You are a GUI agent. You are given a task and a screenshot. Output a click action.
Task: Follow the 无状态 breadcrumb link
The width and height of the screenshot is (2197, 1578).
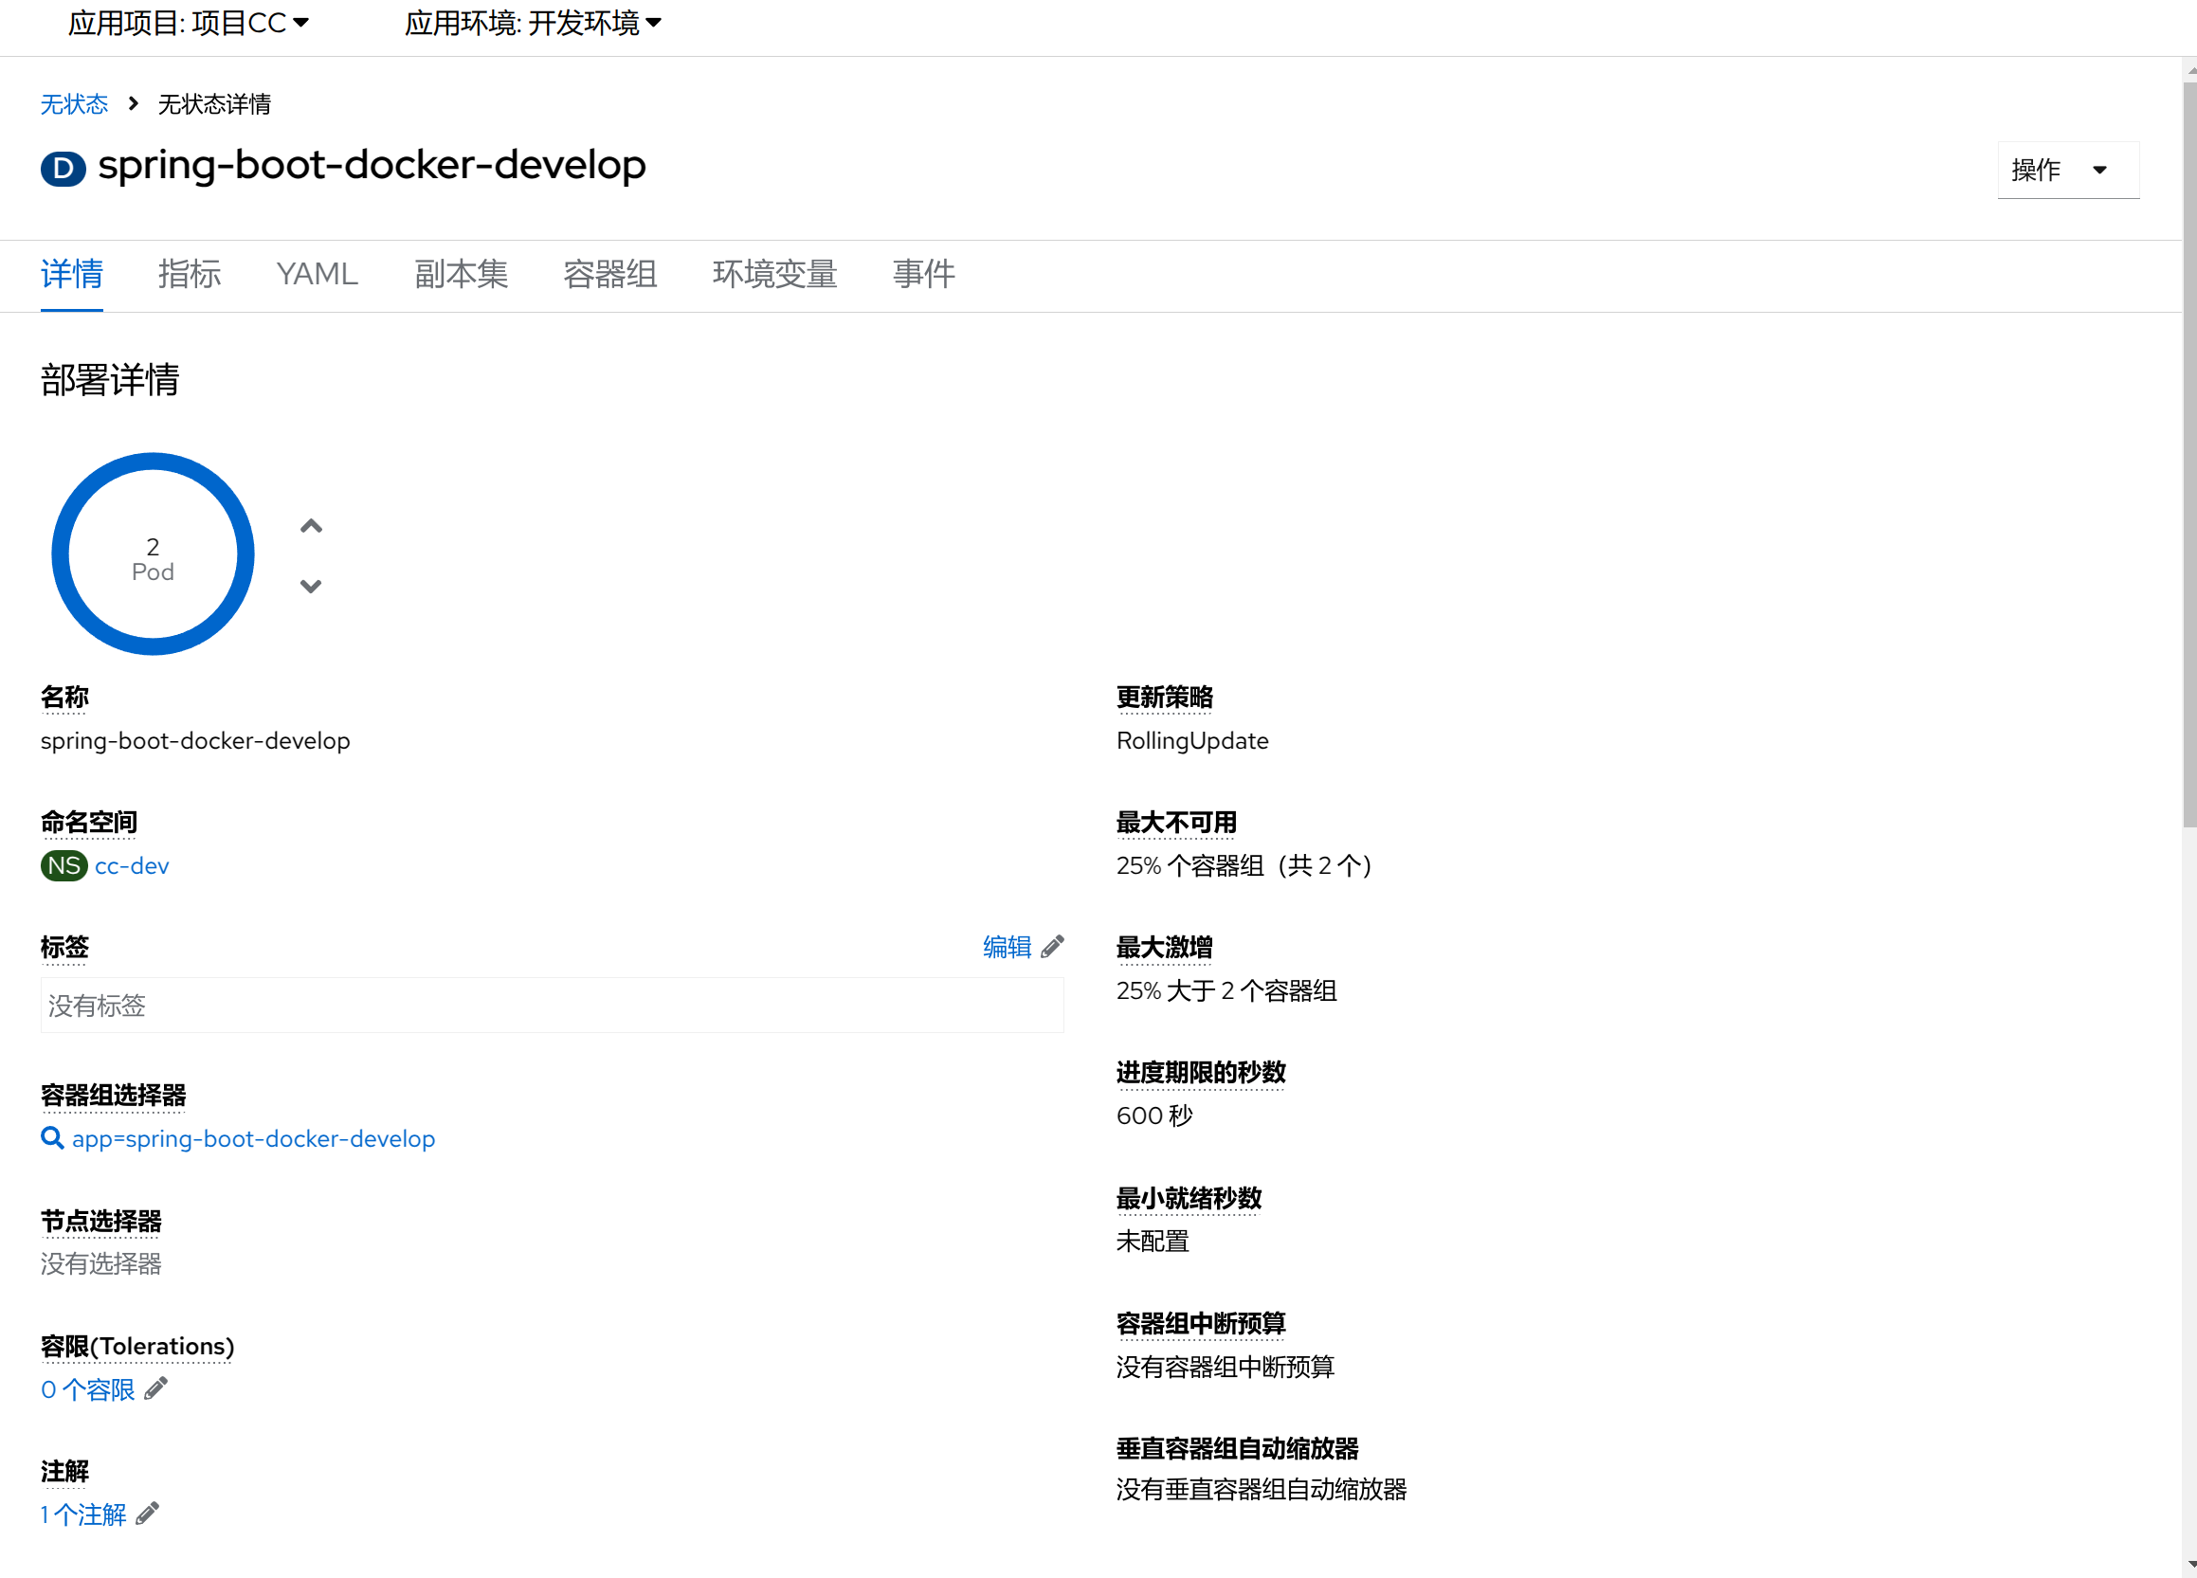point(74,103)
